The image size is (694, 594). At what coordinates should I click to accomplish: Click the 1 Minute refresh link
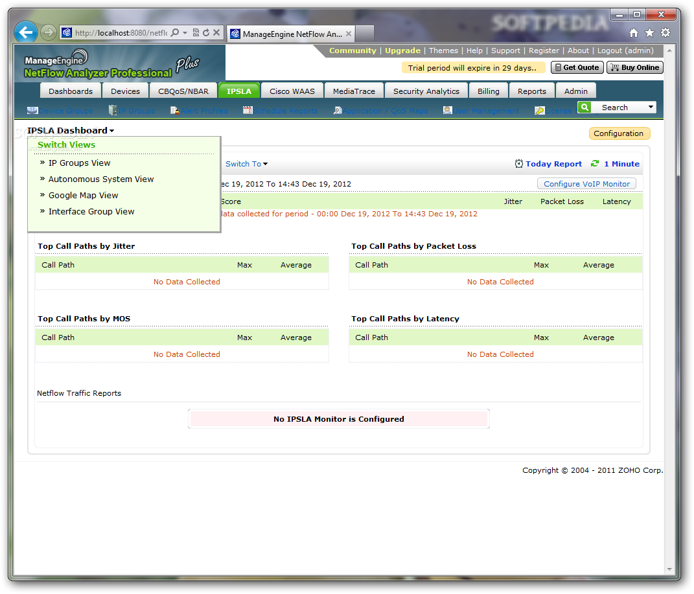pos(622,164)
